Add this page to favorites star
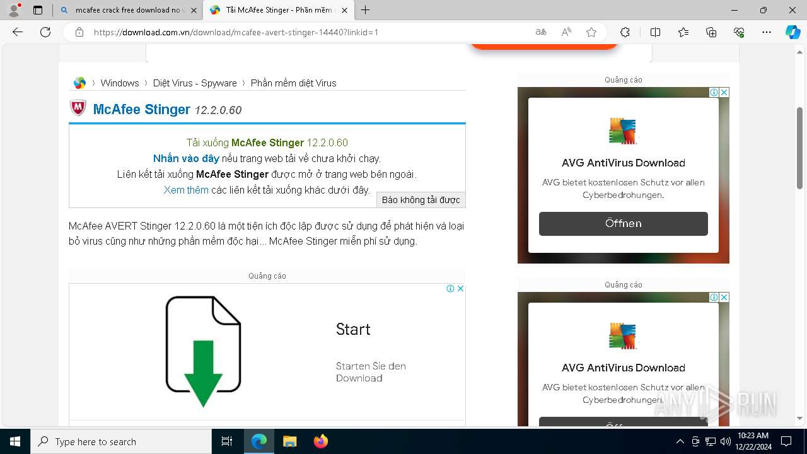This screenshot has width=807, height=454. [x=591, y=32]
